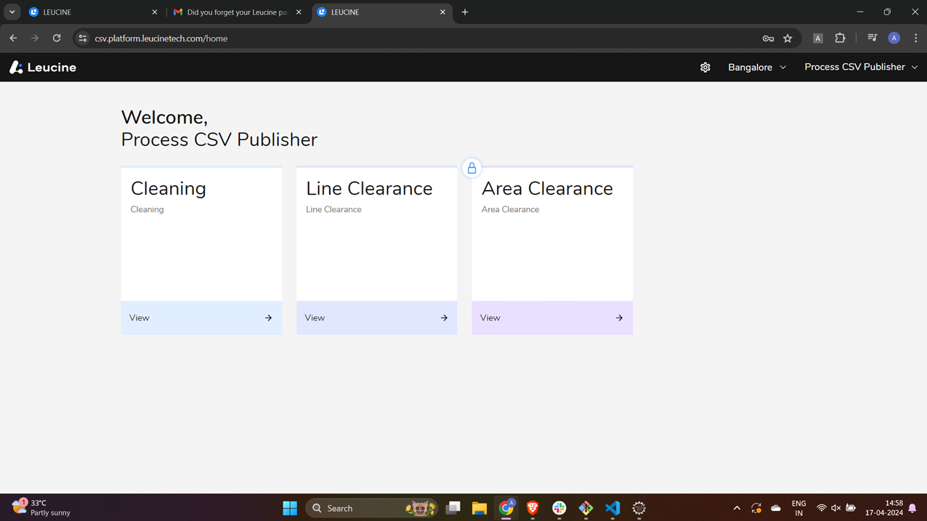Open the notification bell in taskbar

(912, 508)
